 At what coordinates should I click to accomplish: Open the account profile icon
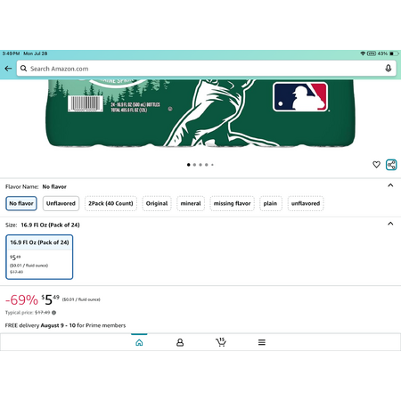pyautogui.click(x=180, y=342)
